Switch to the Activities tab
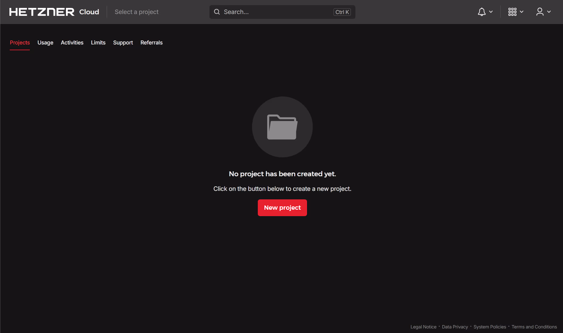This screenshot has height=333, width=563. (x=72, y=43)
